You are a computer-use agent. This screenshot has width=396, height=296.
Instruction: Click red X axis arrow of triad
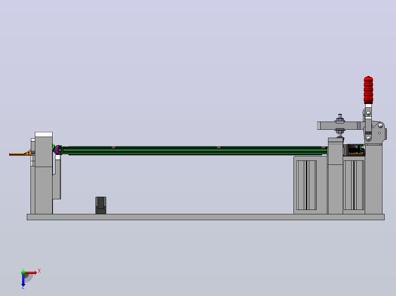pos(31,273)
